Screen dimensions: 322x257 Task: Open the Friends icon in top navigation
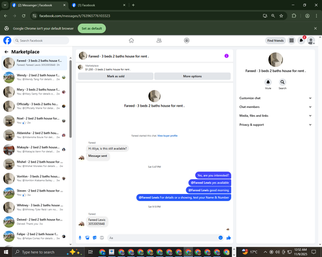coord(159,40)
